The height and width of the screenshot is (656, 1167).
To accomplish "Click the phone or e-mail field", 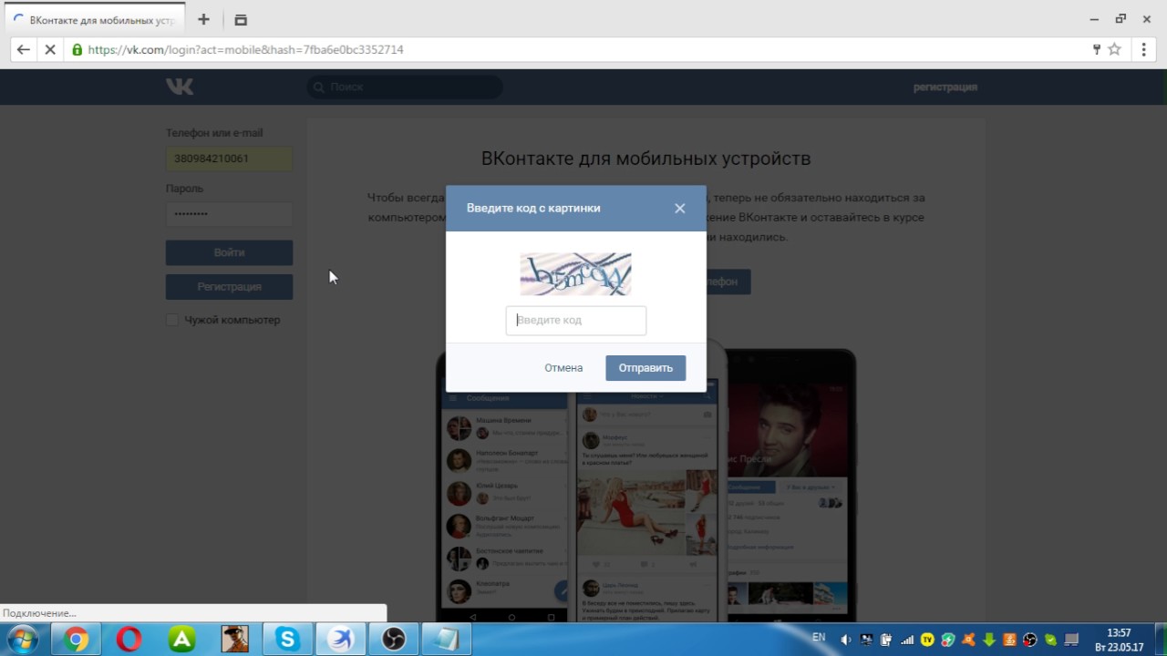I will [229, 159].
